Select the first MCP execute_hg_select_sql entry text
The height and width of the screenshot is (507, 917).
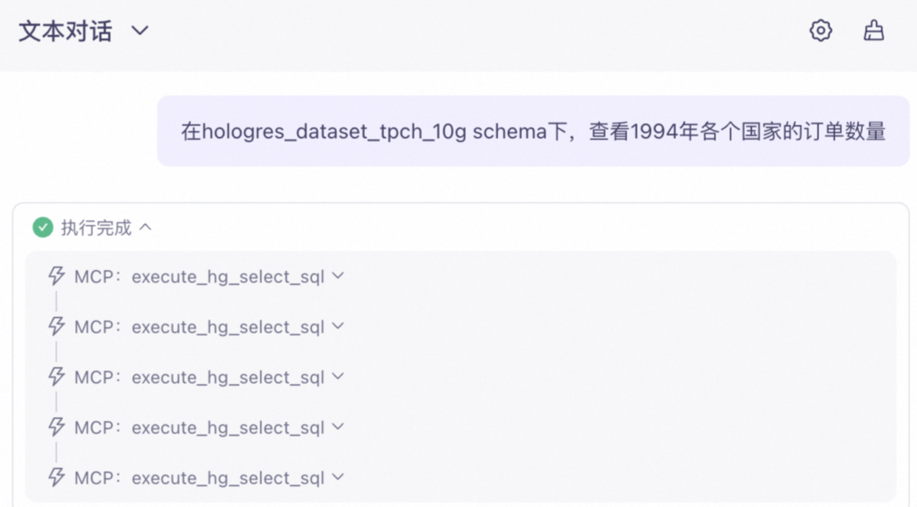coord(199,277)
